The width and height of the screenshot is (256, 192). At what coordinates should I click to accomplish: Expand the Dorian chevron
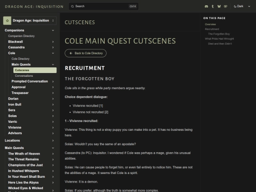tap(53, 99)
